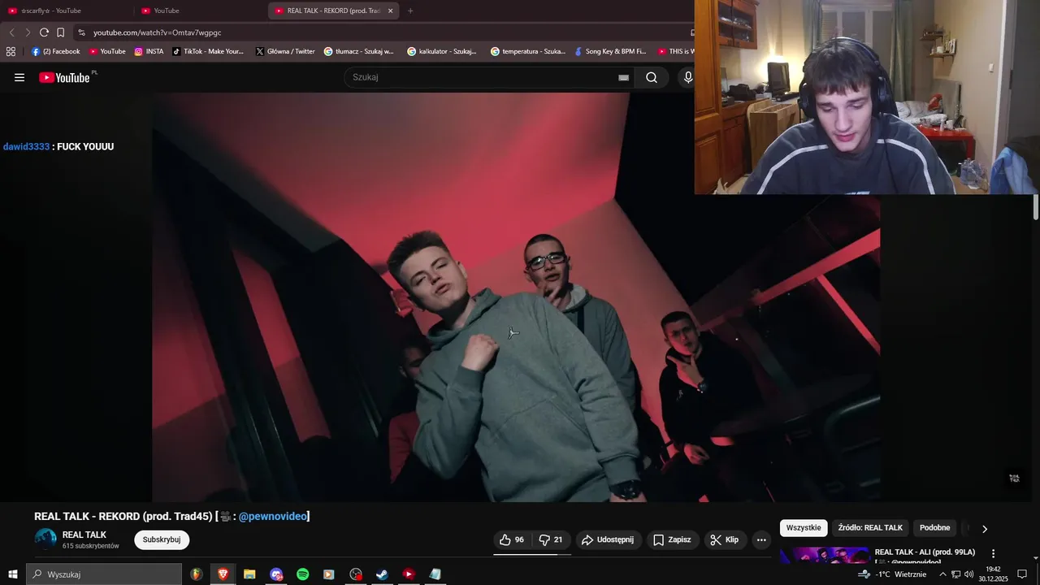Dislike the video with thumbs down

pos(551,539)
